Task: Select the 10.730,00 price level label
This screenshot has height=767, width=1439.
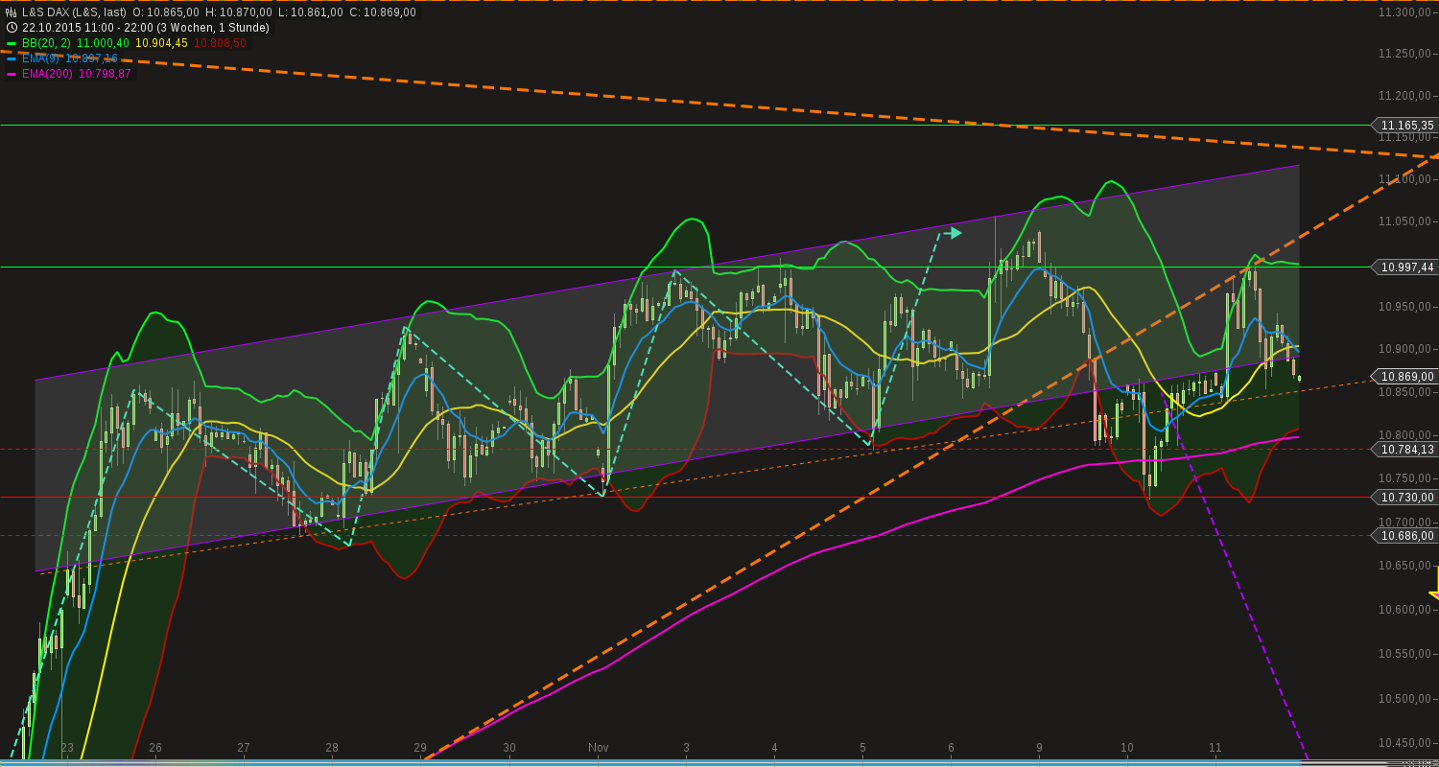Action: point(1407,498)
